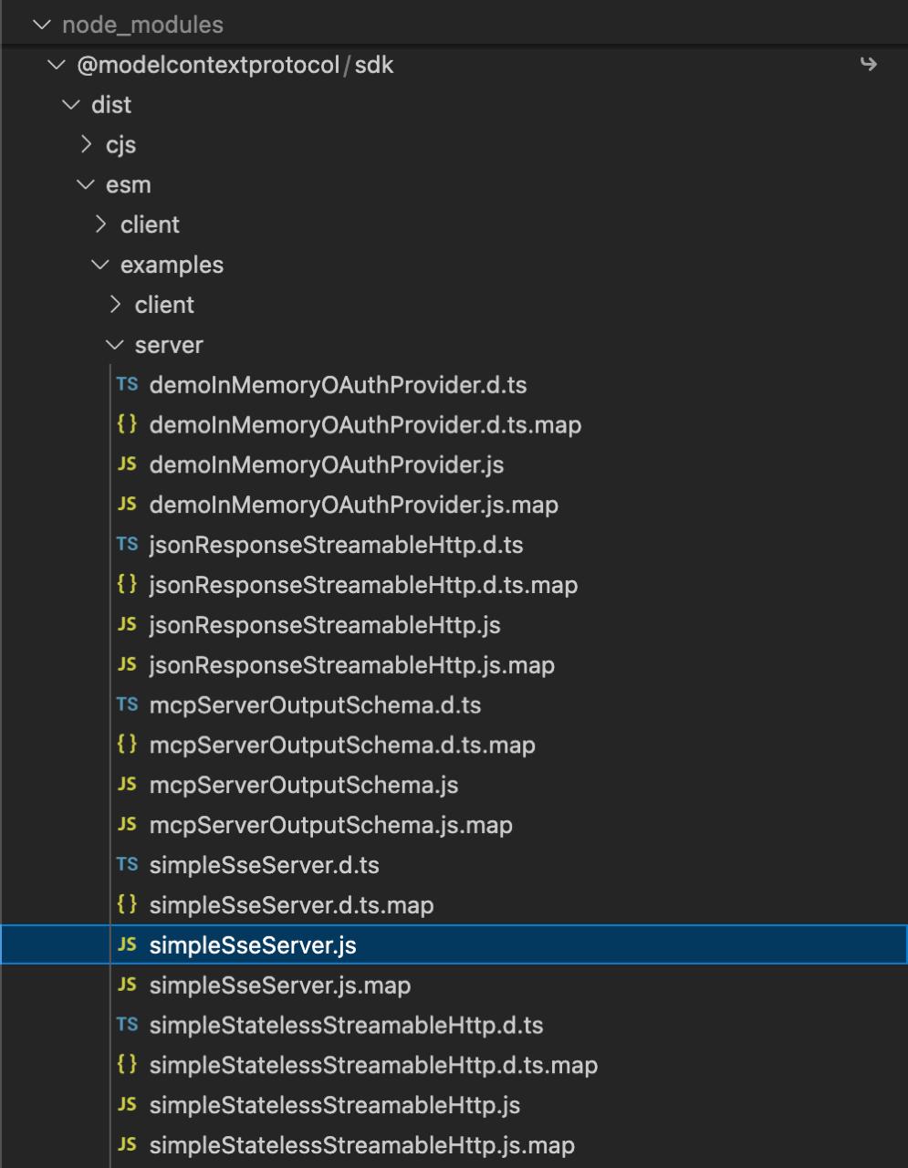The image size is (908, 1168).
Task: Open simpleStatelessStreamableHttp.js.map file
Action: tap(361, 1145)
